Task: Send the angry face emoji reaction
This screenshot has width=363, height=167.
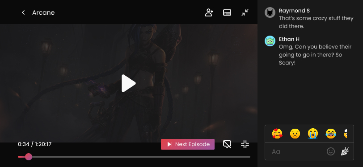Action: 295,133
